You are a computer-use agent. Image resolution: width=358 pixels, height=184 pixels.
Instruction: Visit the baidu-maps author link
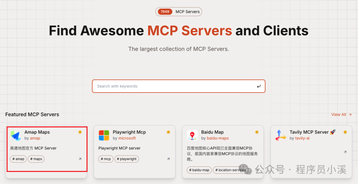point(217,138)
